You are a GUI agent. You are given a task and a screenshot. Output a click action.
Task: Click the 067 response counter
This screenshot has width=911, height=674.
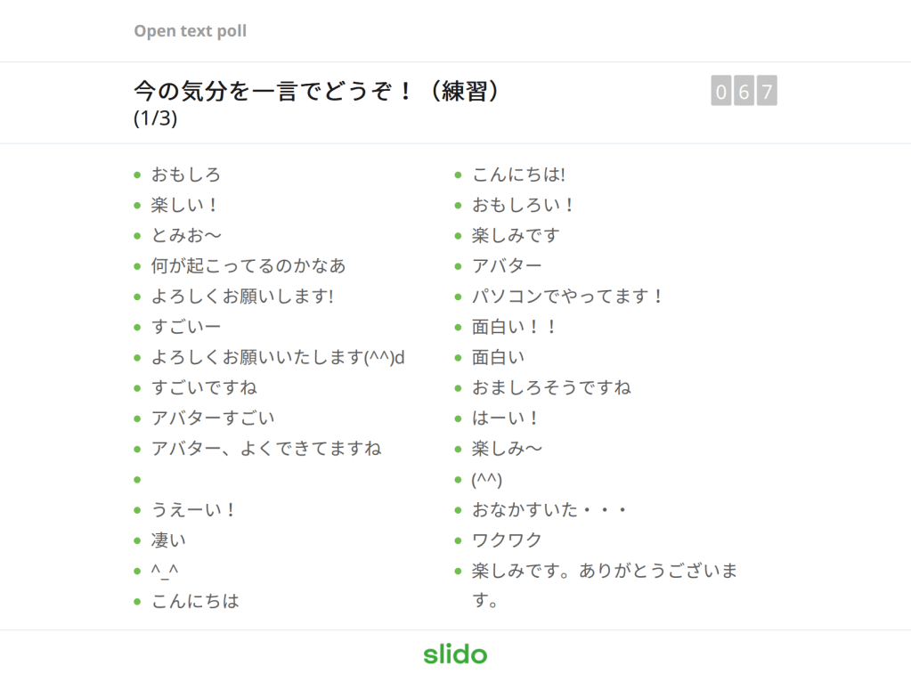(744, 91)
